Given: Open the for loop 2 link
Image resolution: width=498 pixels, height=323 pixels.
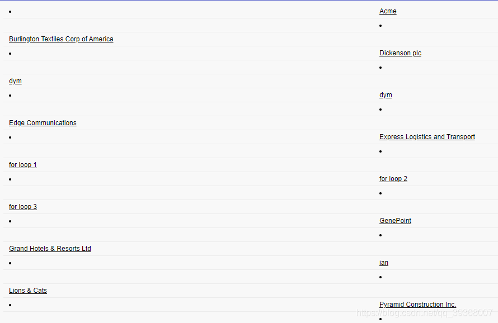Looking at the screenshot, I should click(393, 178).
